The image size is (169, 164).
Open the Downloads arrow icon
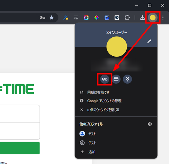tap(142, 18)
